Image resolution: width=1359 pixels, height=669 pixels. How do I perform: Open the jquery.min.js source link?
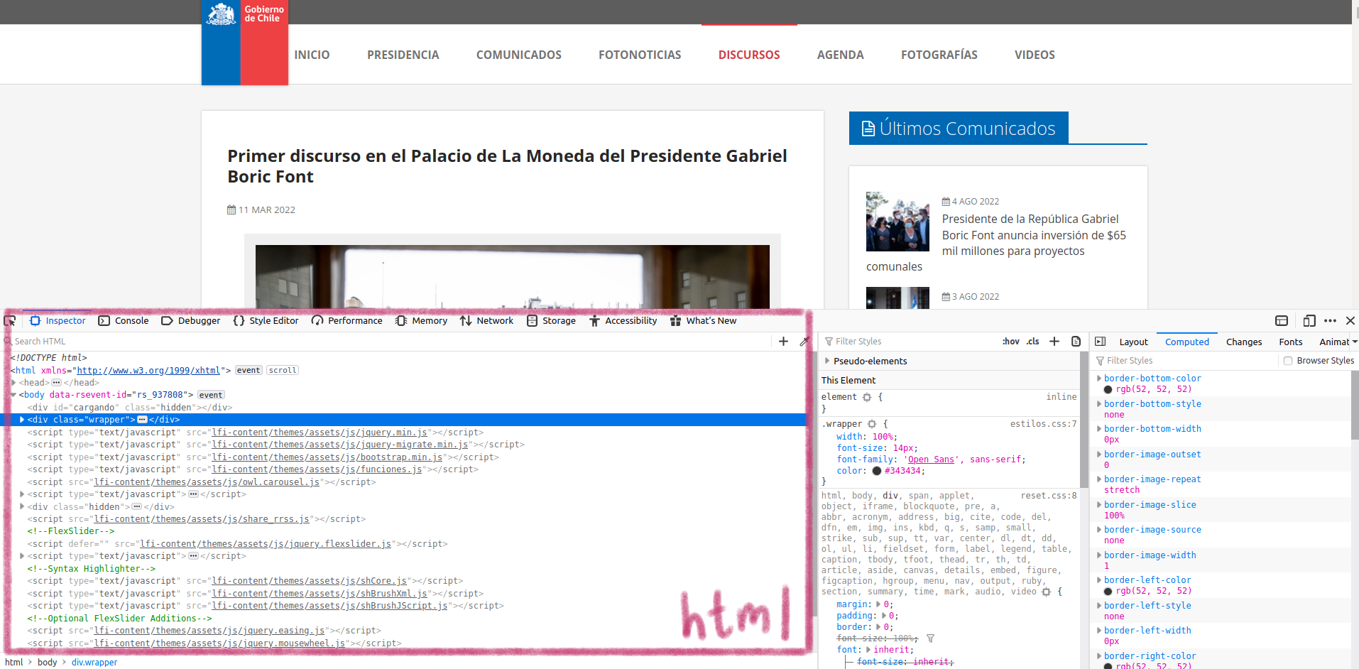(x=321, y=432)
